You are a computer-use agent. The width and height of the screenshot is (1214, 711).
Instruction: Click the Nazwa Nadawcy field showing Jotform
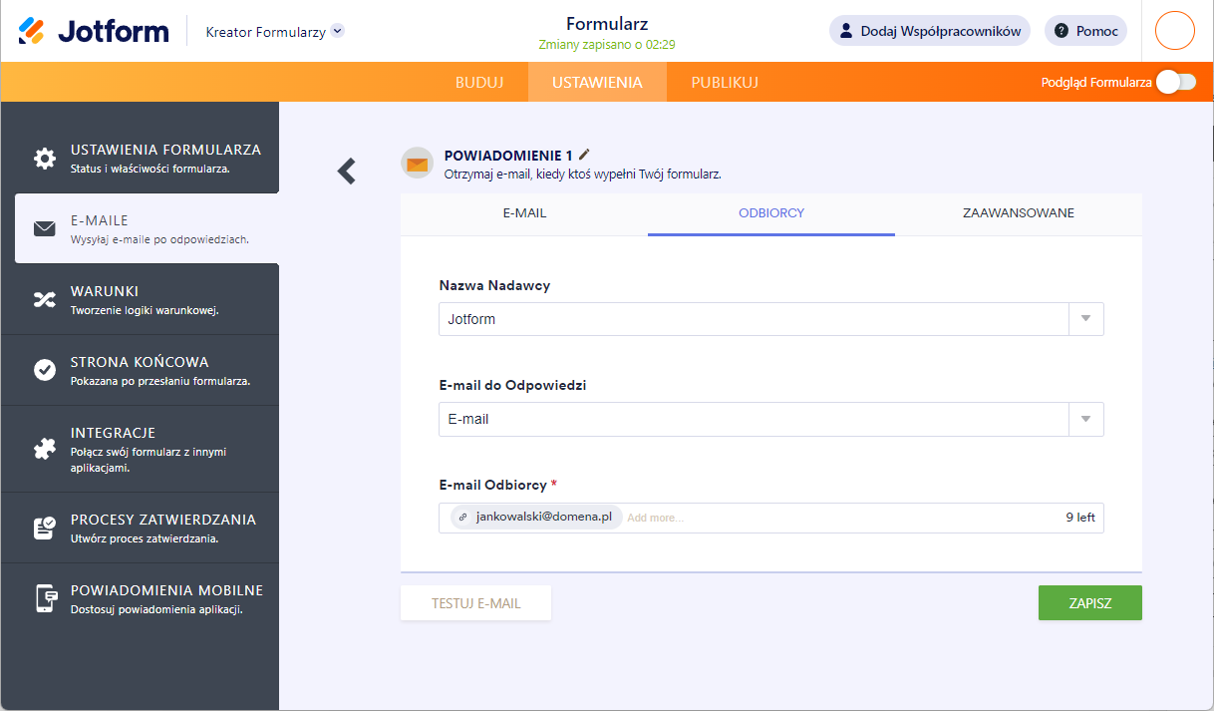point(754,319)
